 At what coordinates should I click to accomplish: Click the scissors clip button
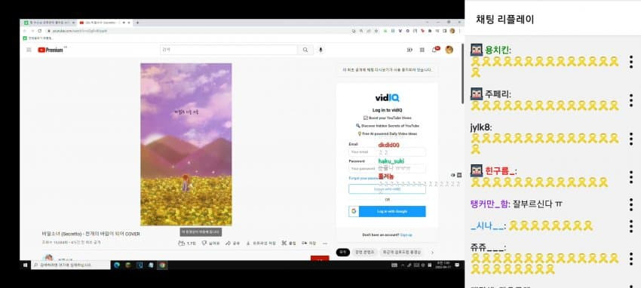tap(289, 243)
